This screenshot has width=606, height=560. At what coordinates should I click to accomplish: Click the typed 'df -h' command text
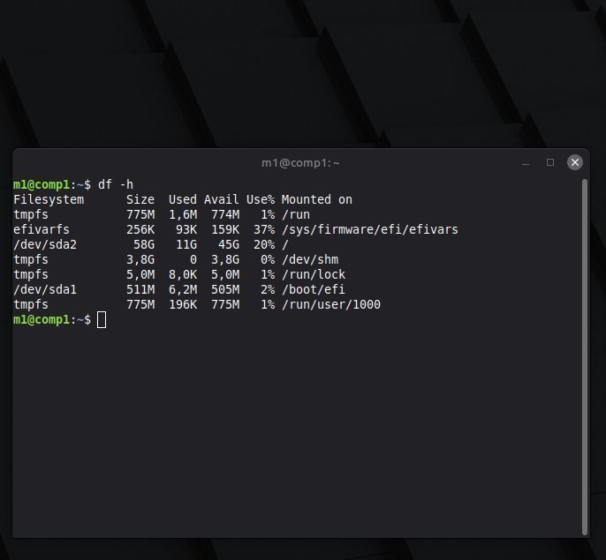116,184
